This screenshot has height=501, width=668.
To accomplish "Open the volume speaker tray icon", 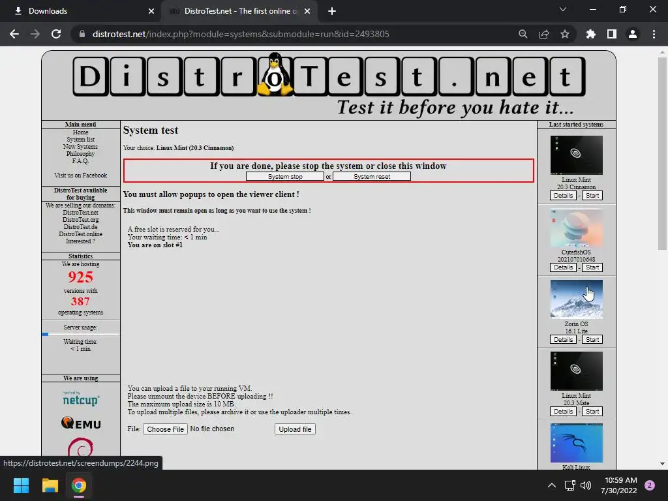I will coord(586,485).
